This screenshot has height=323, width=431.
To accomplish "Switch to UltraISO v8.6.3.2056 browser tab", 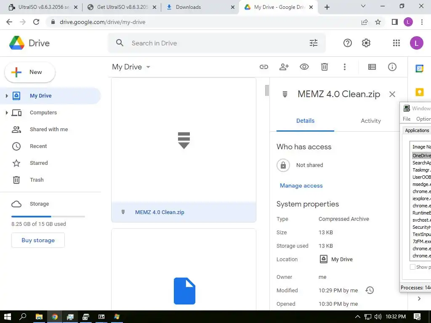I will pos(43,7).
